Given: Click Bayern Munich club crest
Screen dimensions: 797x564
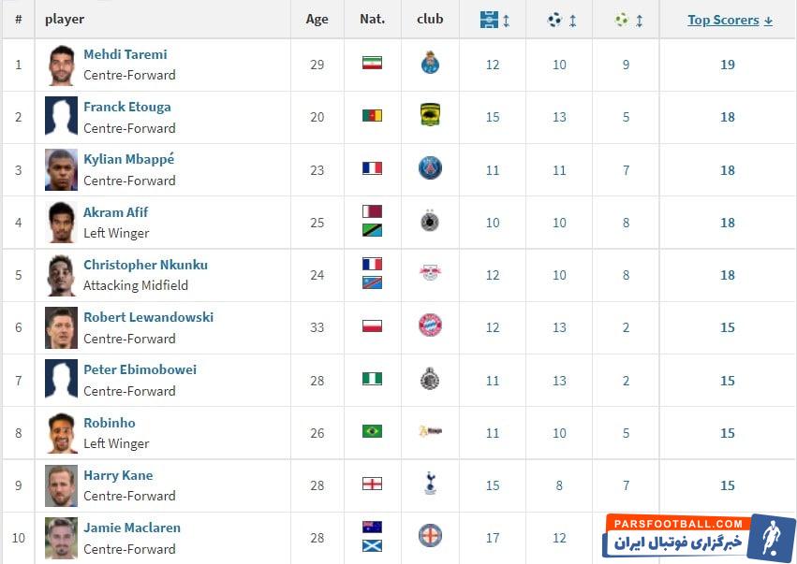Looking at the screenshot, I should [430, 325].
